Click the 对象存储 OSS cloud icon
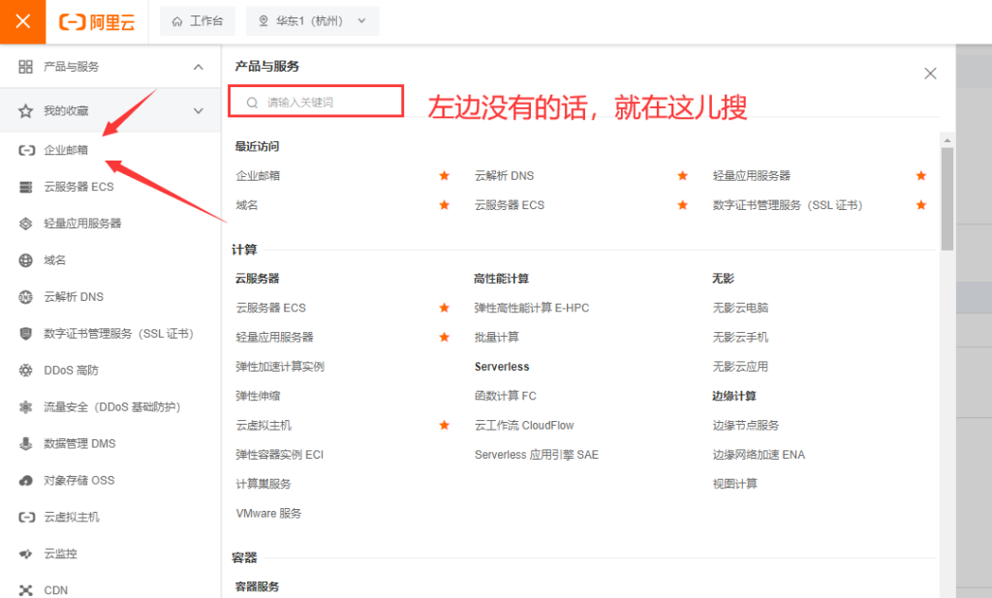Image resolution: width=992 pixels, height=598 pixels. click(25, 480)
